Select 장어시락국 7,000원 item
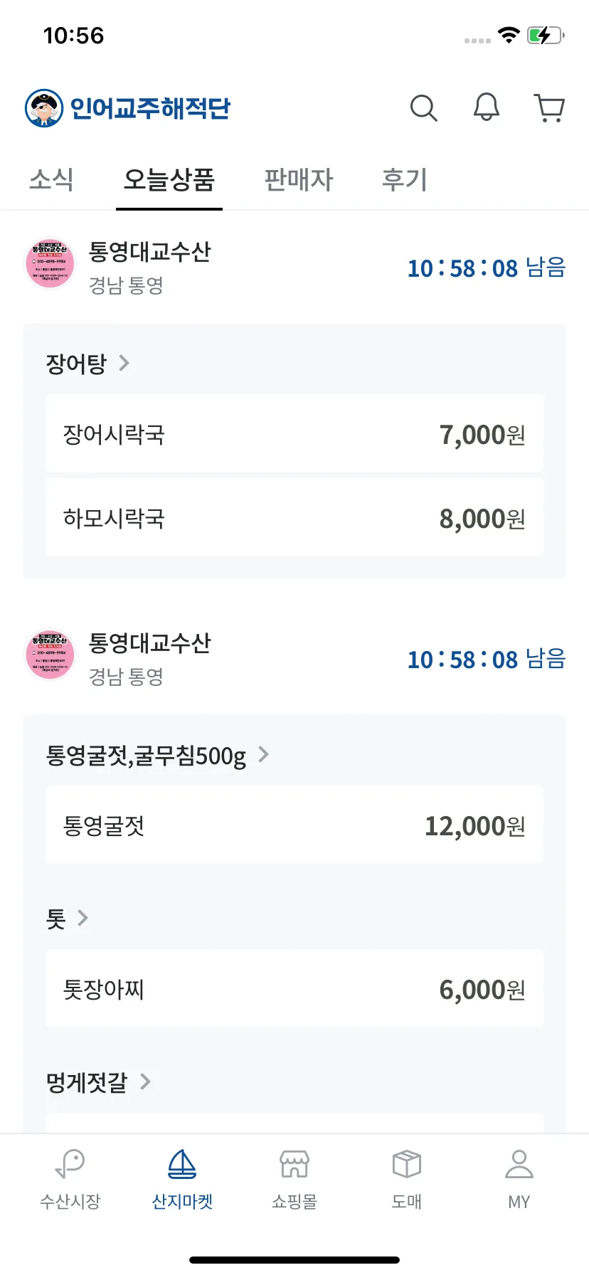 click(294, 434)
